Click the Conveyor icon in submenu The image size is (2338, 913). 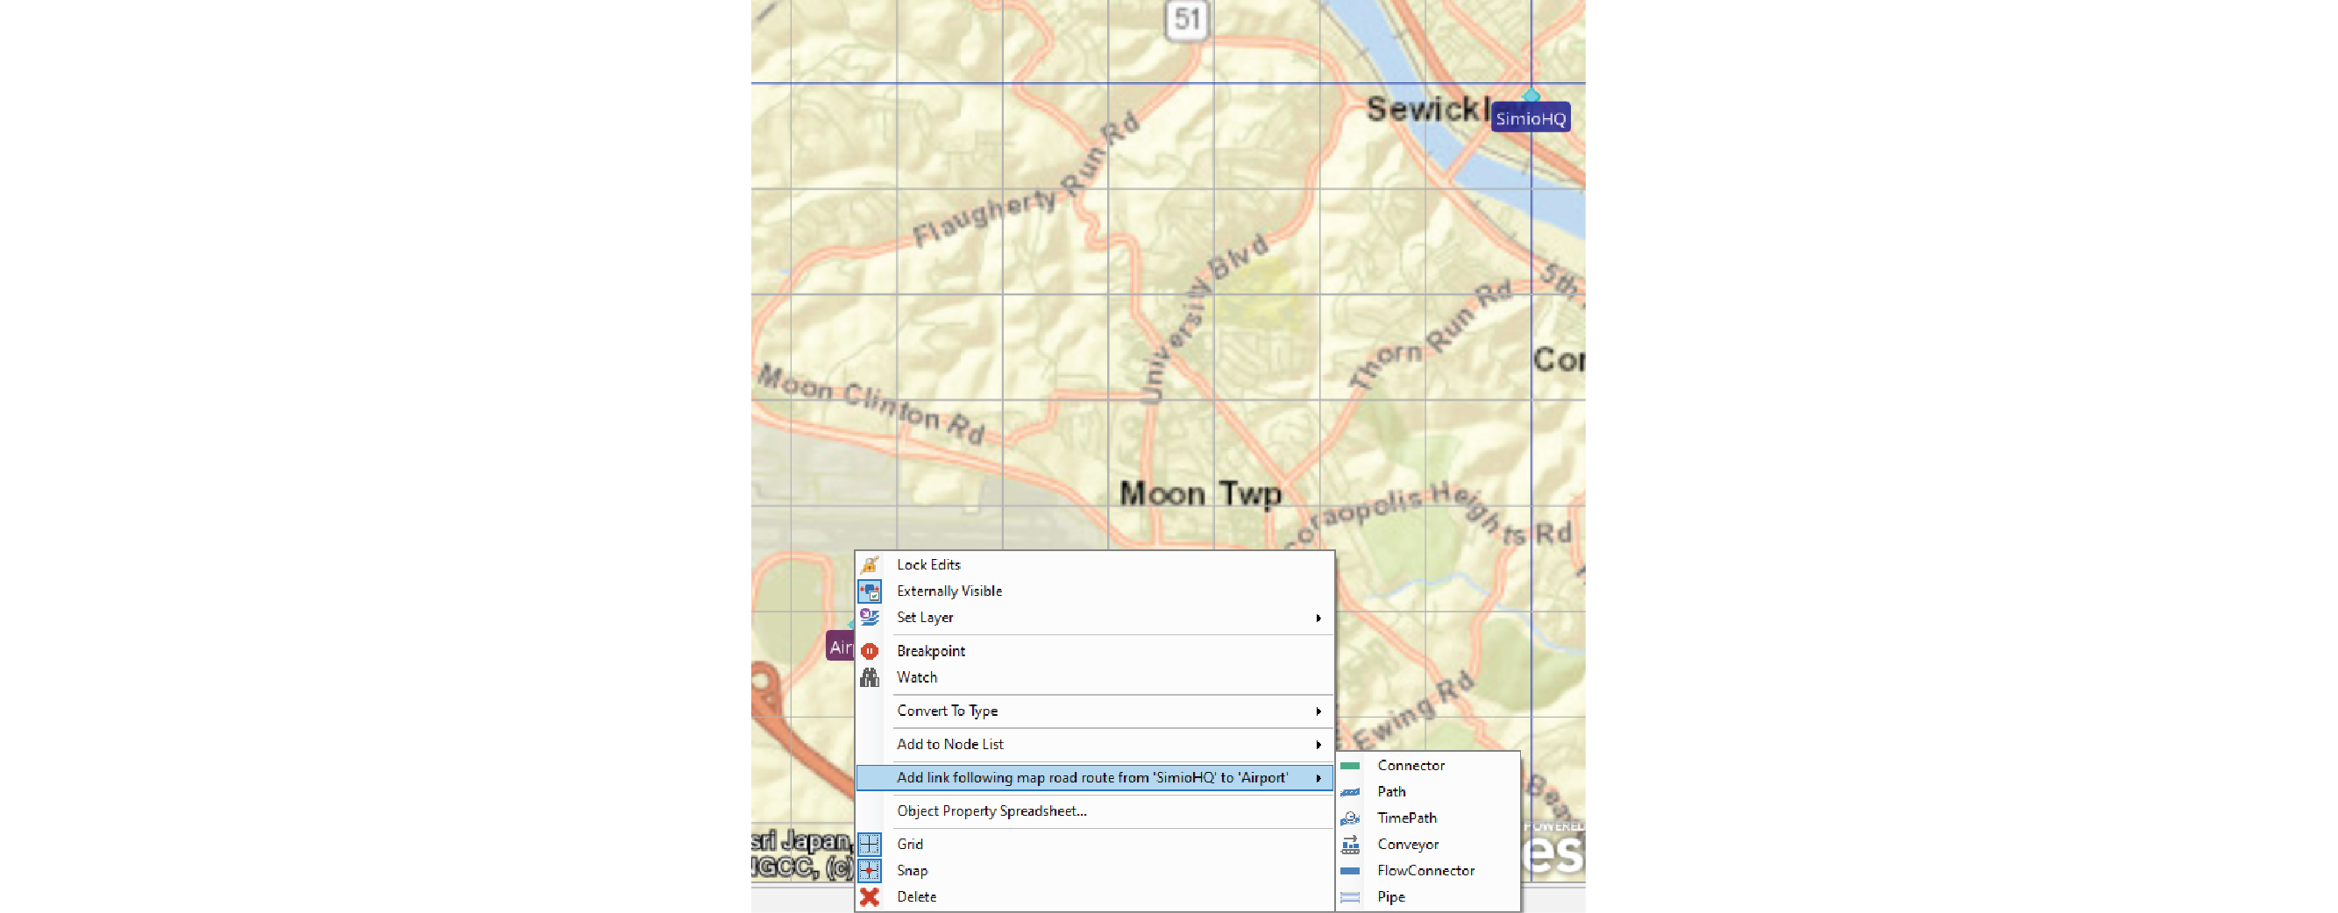pos(1350,844)
